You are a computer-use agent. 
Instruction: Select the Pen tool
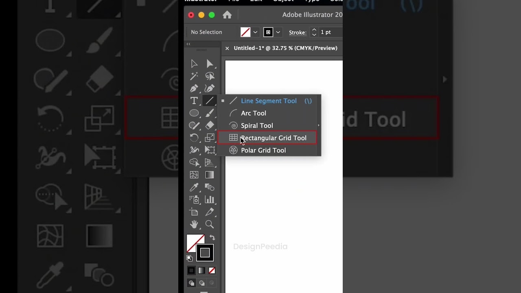coord(194,88)
